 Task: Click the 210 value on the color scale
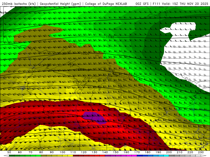(x=180, y=152)
